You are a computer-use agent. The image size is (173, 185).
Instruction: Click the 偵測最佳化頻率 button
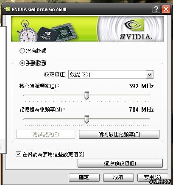click(119, 135)
